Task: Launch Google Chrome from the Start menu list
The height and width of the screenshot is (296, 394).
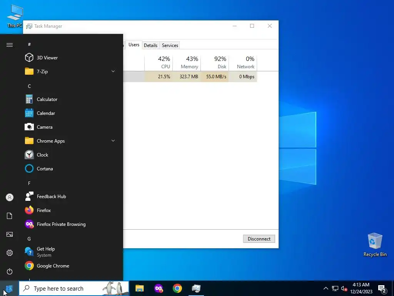Action: pyautogui.click(x=71, y=266)
